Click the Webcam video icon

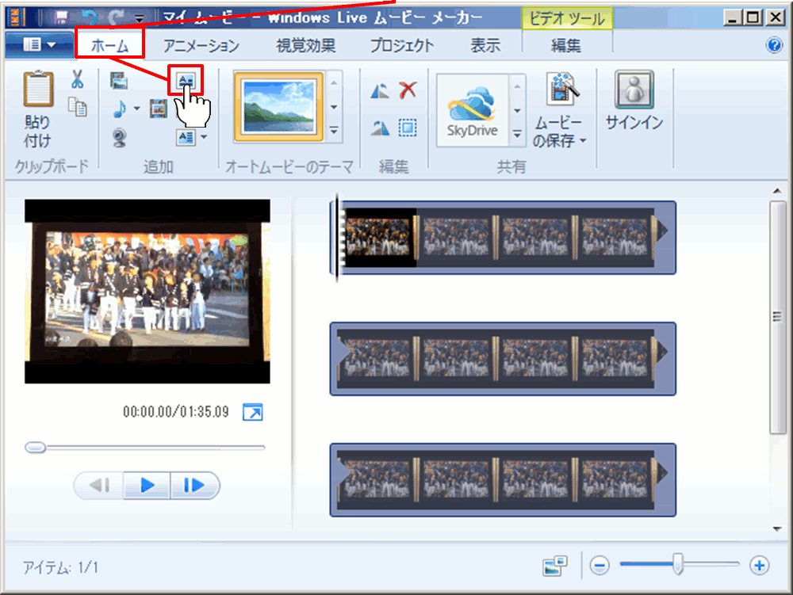[119, 138]
